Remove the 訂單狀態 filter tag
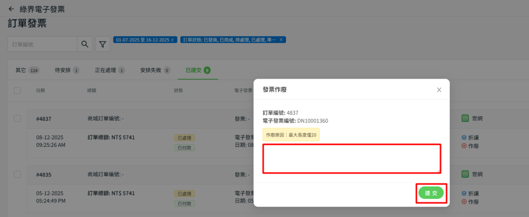 [x=281, y=40]
